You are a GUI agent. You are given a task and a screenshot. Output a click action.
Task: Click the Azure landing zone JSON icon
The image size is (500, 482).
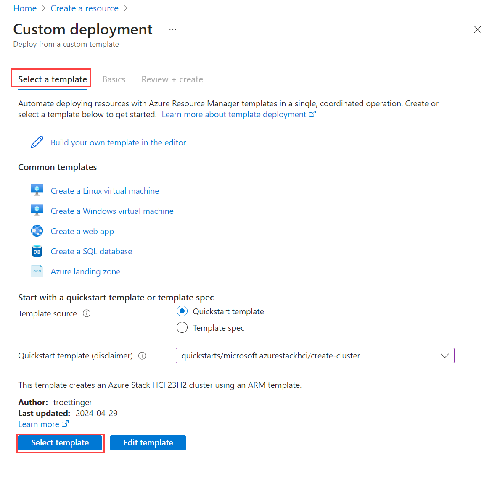[37, 271]
